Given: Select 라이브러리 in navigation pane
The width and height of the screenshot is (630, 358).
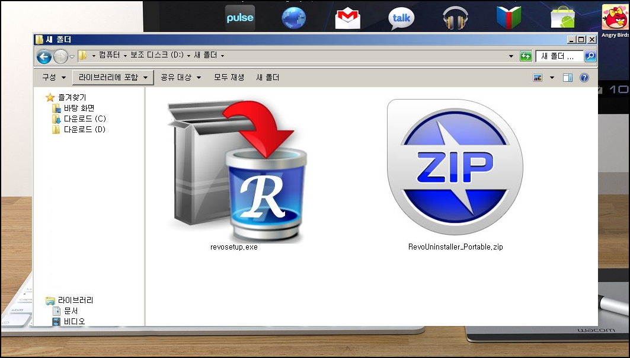Looking at the screenshot, I should click(x=75, y=300).
